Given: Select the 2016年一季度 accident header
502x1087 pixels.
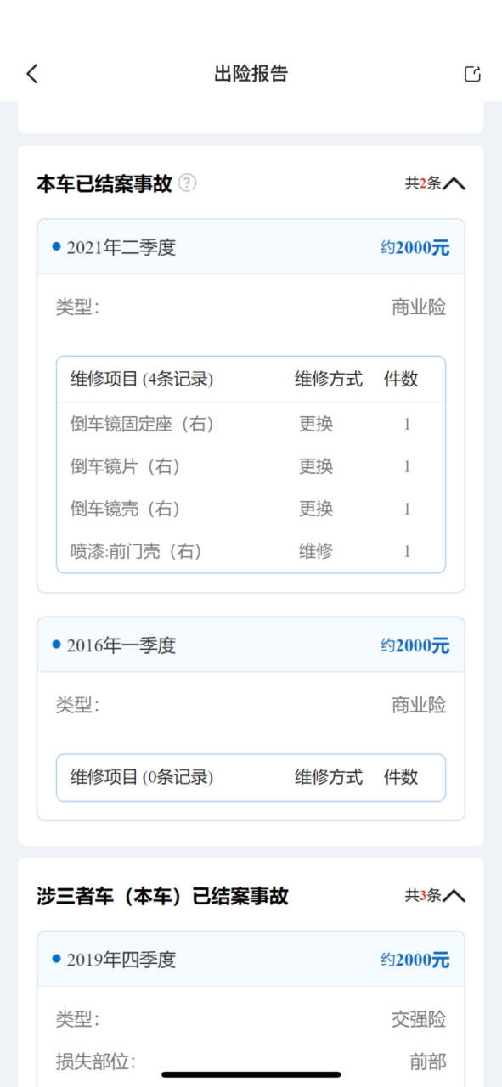Looking at the screenshot, I should [x=251, y=645].
